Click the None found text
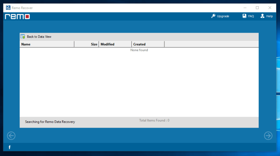The width and height of the screenshot is (280, 156). [x=139, y=50]
